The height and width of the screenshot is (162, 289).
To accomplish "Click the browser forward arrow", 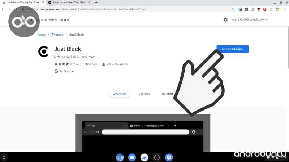I will click(9, 9).
